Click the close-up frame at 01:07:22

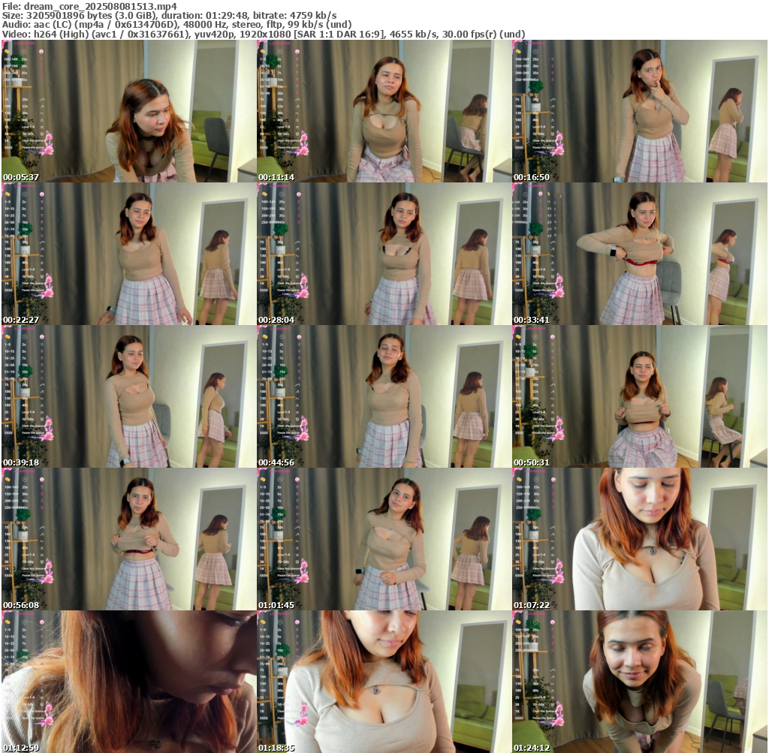click(639, 539)
